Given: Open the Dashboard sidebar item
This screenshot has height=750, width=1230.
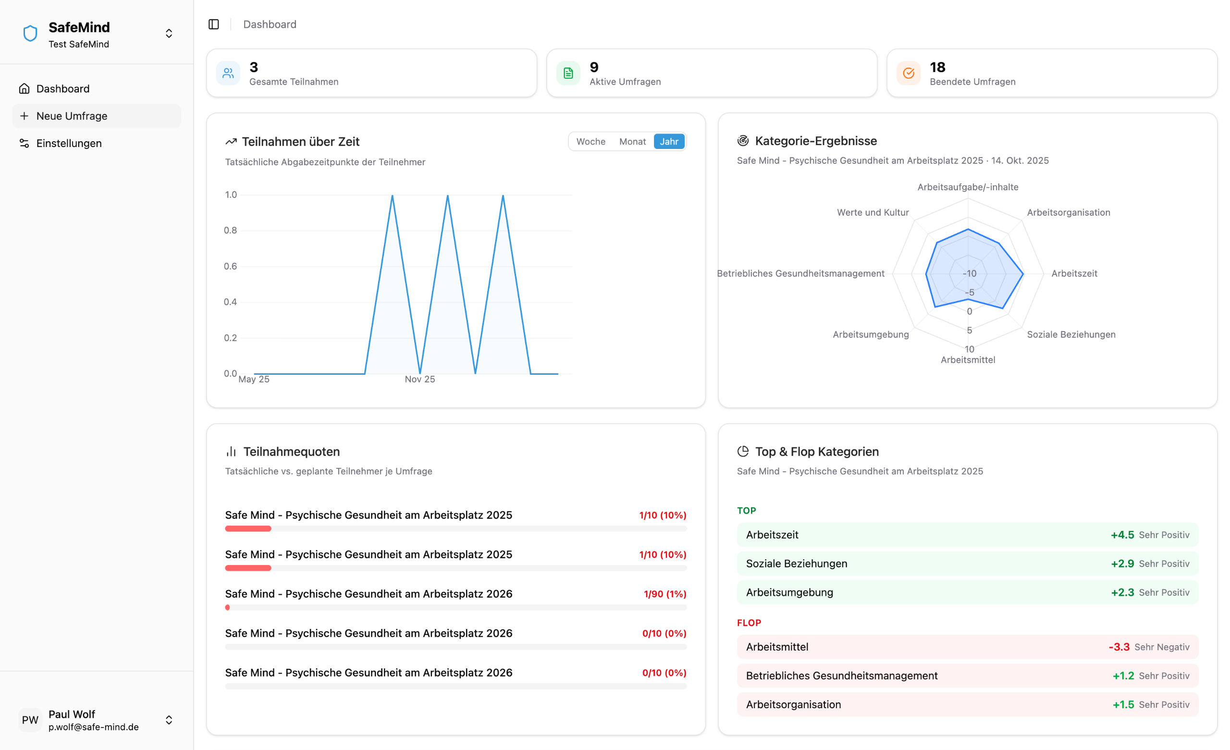Looking at the screenshot, I should tap(63, 89).
